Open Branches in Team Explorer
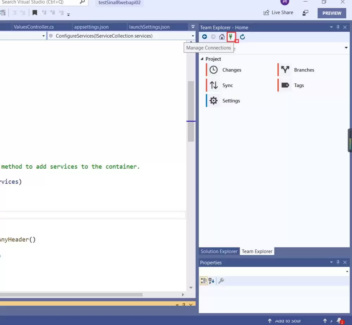 pos(303,70)
